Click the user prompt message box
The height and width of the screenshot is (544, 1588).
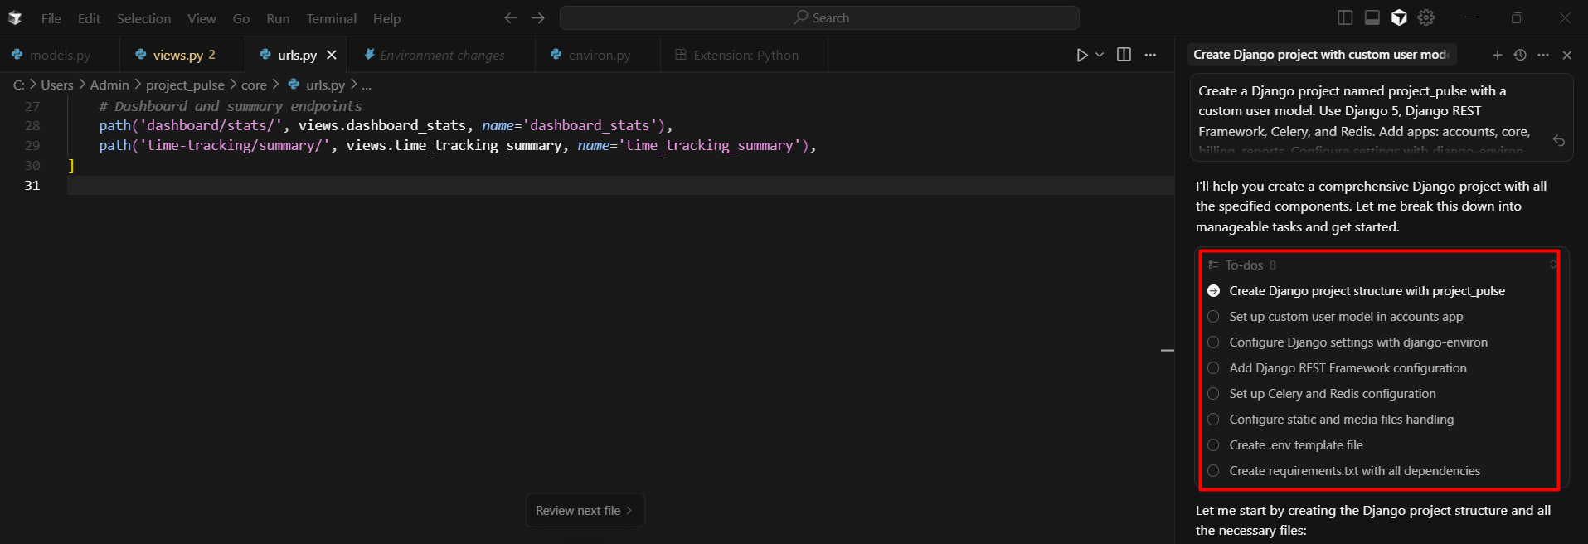(1382, 117)
